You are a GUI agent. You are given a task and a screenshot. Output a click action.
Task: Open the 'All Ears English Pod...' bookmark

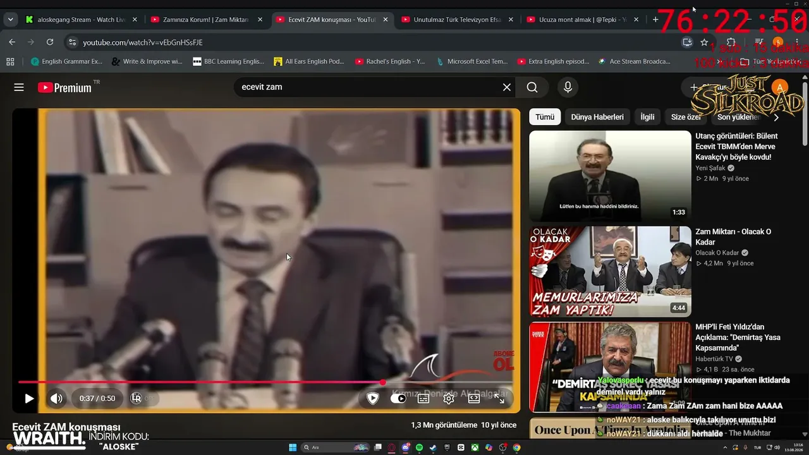point(309,61)
